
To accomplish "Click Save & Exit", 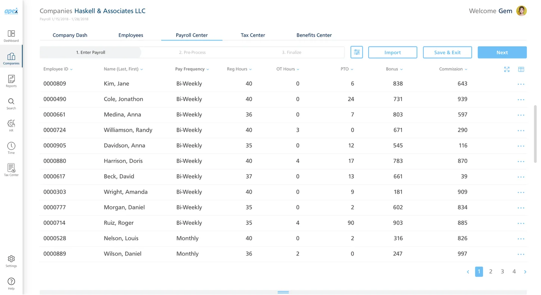I will point(447,52).
